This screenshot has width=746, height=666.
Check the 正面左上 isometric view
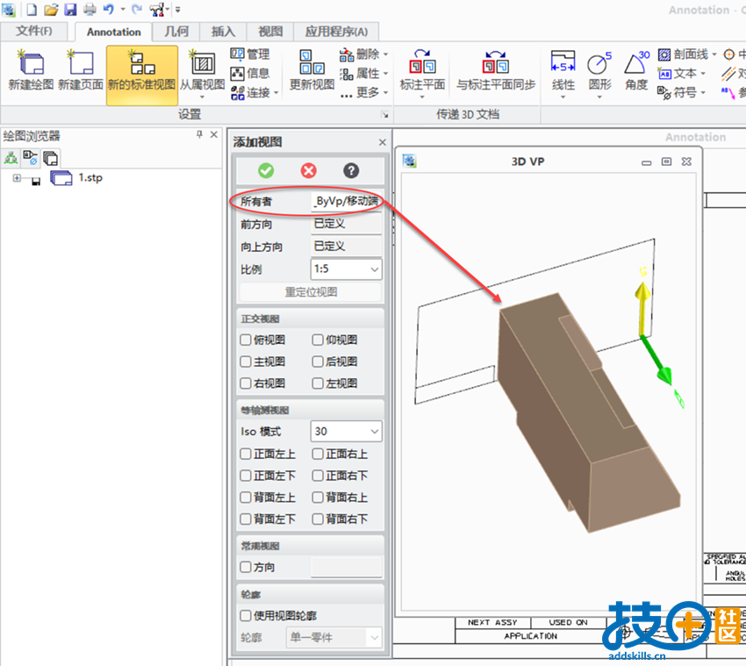coord(246,454)
